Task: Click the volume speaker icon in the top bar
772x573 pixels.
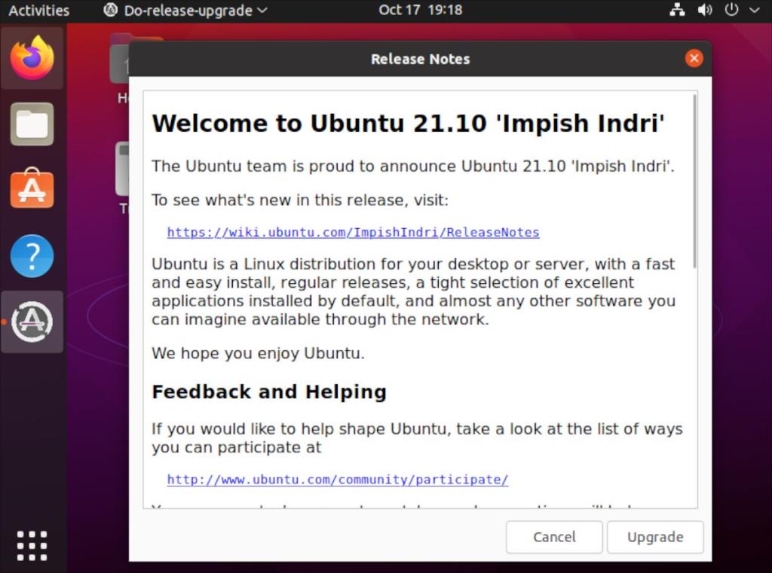Action: pos(704,10)
